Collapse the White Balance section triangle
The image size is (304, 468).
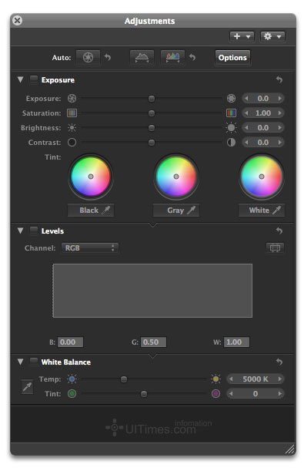click(20, 362)
